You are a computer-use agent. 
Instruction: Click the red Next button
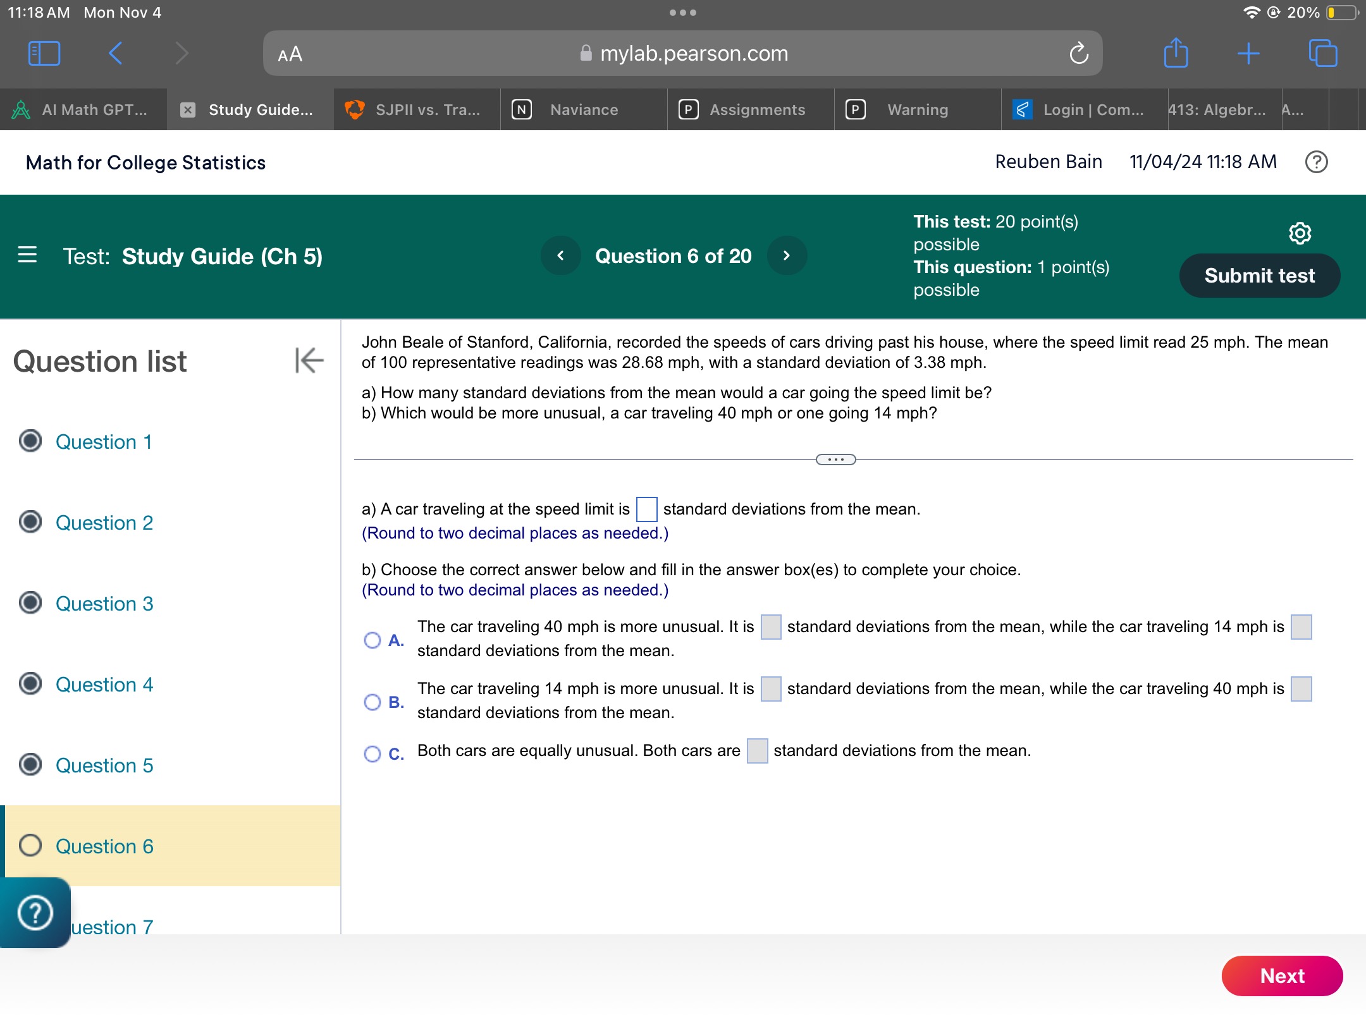pos(1282,976)
